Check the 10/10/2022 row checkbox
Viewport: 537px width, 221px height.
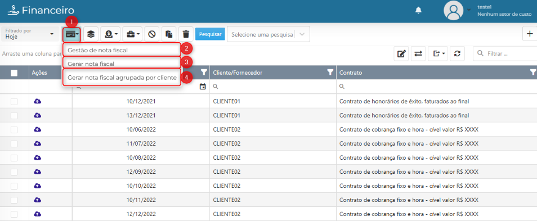14,186
